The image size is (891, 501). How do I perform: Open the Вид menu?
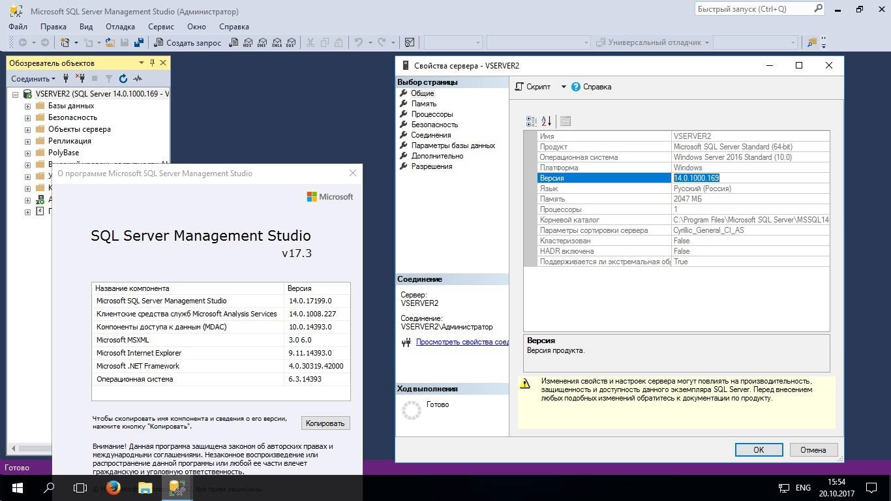tap(86, 27)
